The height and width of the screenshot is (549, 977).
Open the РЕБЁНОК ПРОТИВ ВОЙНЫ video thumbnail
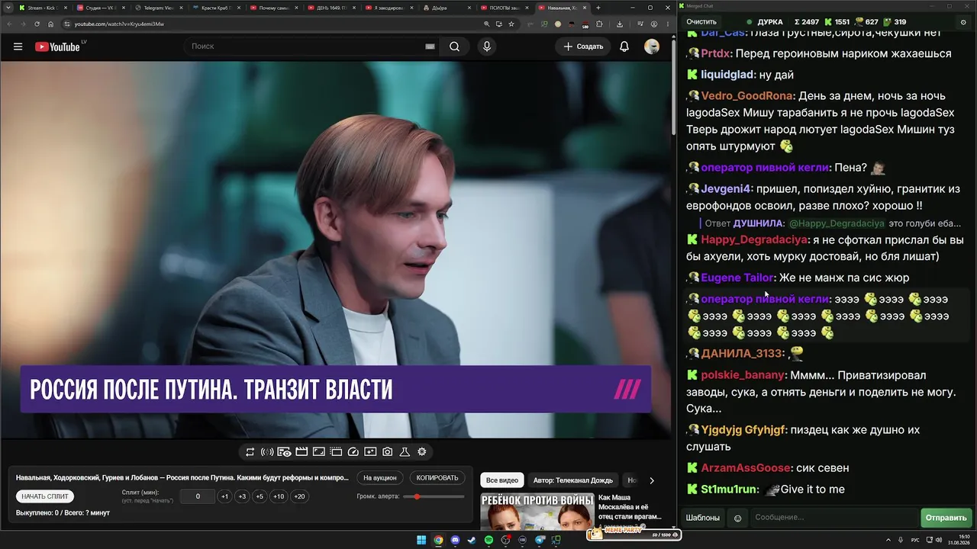537,512
